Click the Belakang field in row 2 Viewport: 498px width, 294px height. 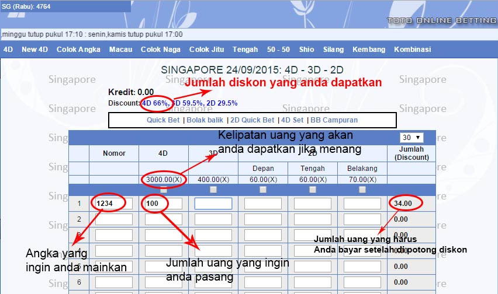tap(362, 219)
